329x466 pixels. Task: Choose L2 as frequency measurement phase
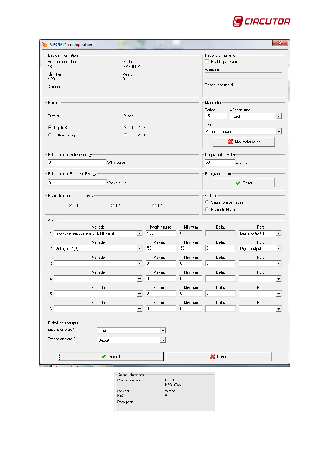[112, 206]
